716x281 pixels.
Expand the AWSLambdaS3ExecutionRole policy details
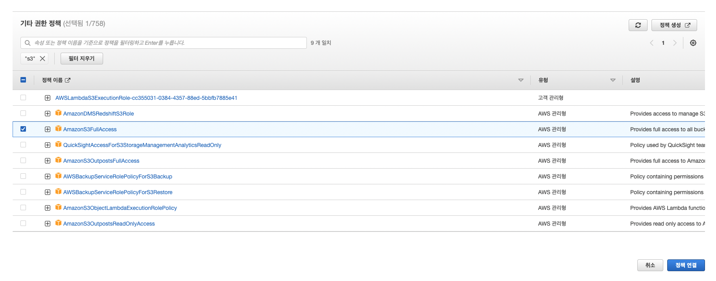[x=48, y=98]
